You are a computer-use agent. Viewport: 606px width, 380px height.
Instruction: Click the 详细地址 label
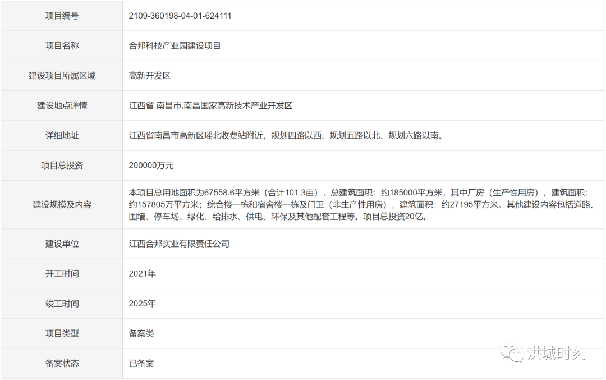pyautogui.click(x=62, y=136)
